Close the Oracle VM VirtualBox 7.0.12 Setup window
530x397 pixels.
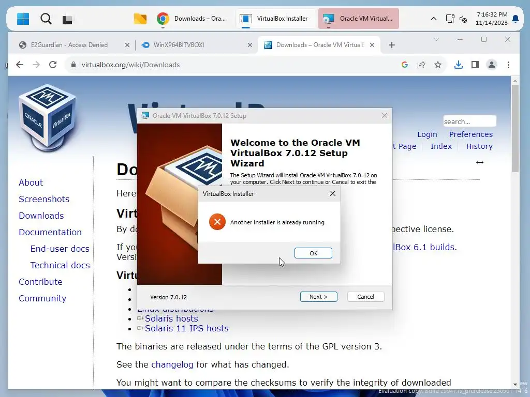pyautogui.click(x=385, y=115)
